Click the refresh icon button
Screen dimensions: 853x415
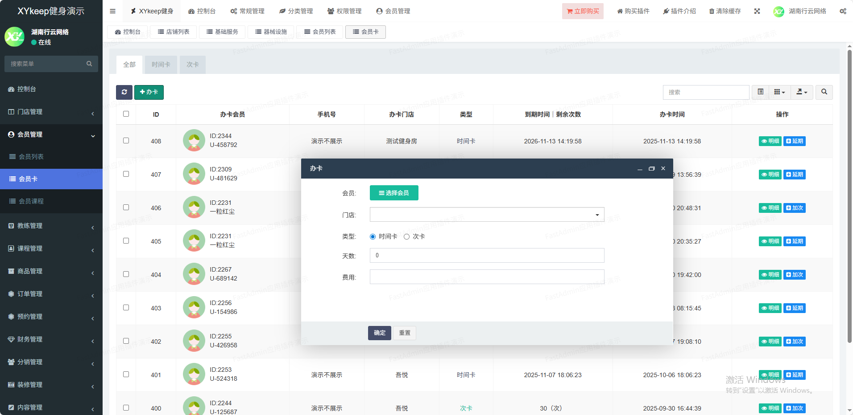click(124, 92)
